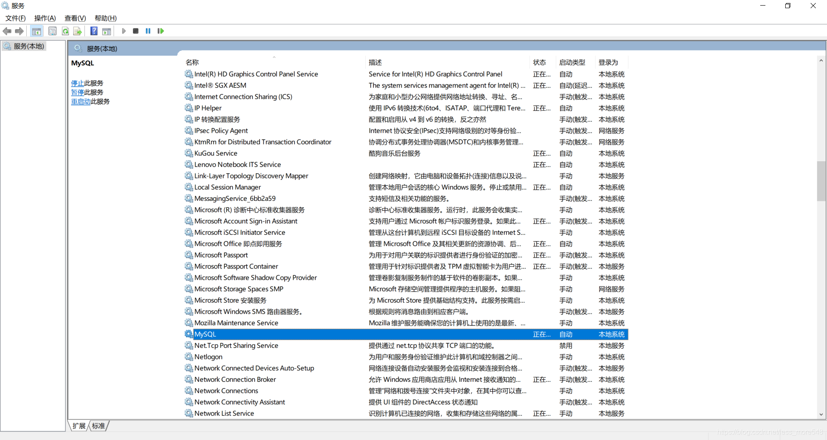Toggle the show/hide action pane icon
The image size is (827, 440).
point(106,31)
